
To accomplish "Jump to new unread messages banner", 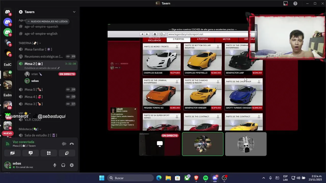I will click(47, 22).
